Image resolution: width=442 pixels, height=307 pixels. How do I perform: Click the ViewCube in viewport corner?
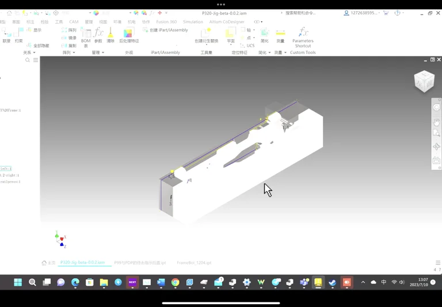(424, 82)
